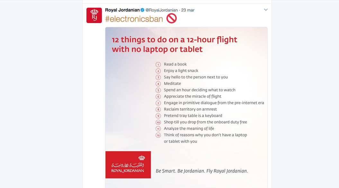
Task: Click the RJ crown logo inside the image
Action: (141, 157)
